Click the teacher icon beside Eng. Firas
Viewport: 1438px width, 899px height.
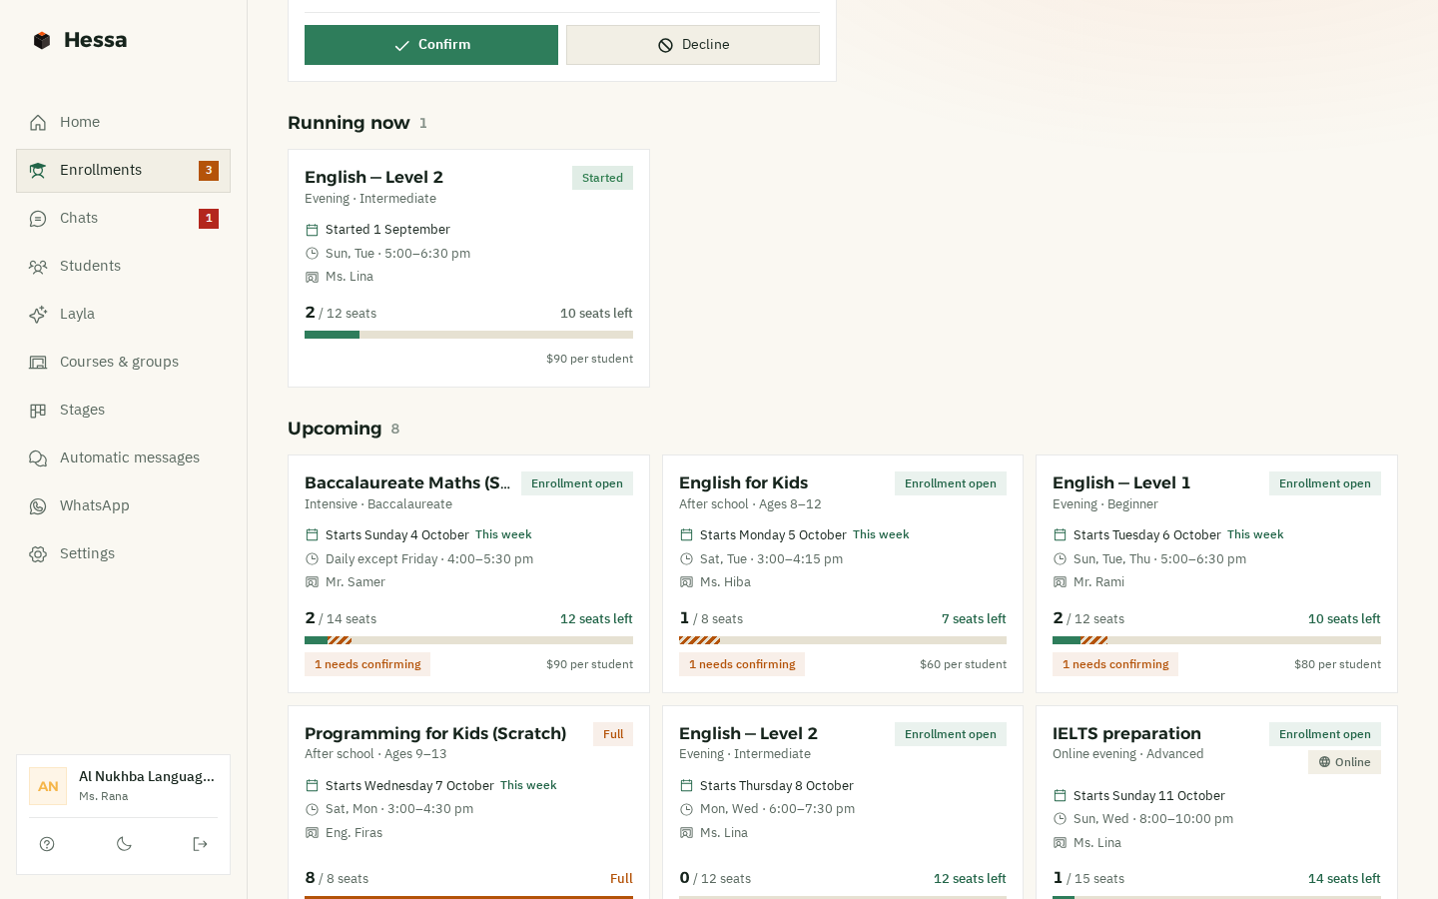tap(312, 833)
